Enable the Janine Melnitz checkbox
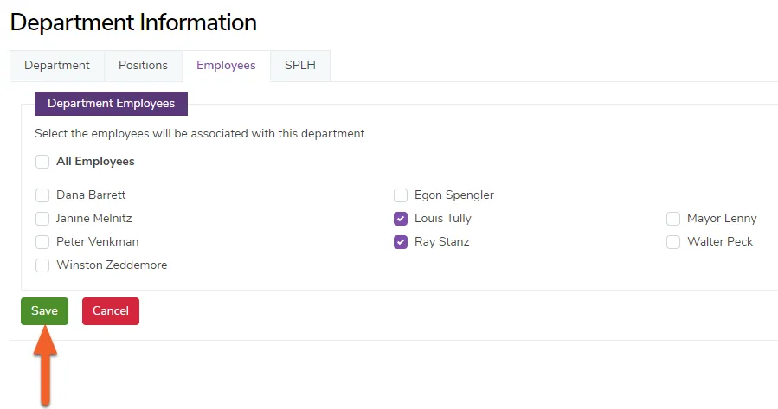778x409 pixels. tap(42, 219)
